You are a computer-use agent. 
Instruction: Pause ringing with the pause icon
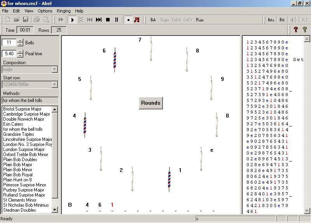point(117,20)
